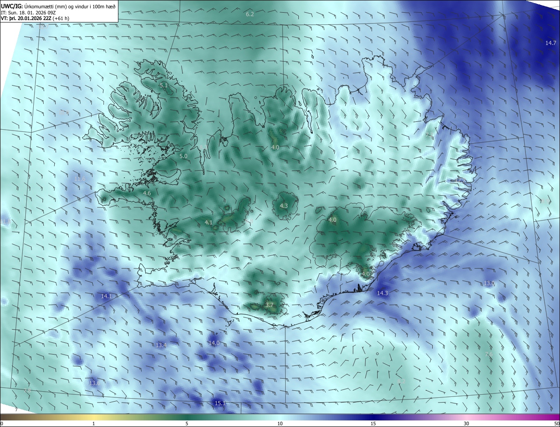Click the 5.0 value label on the map
The image size is (560, 427).
click(183, 156)
